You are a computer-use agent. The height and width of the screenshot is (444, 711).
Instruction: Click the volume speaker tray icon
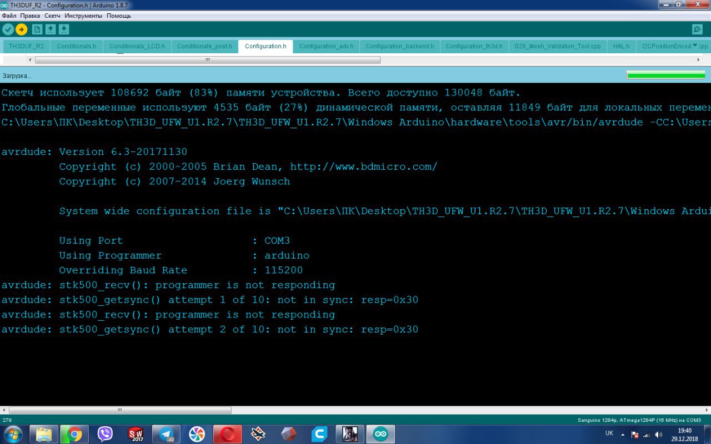click(x=658, y=435)
